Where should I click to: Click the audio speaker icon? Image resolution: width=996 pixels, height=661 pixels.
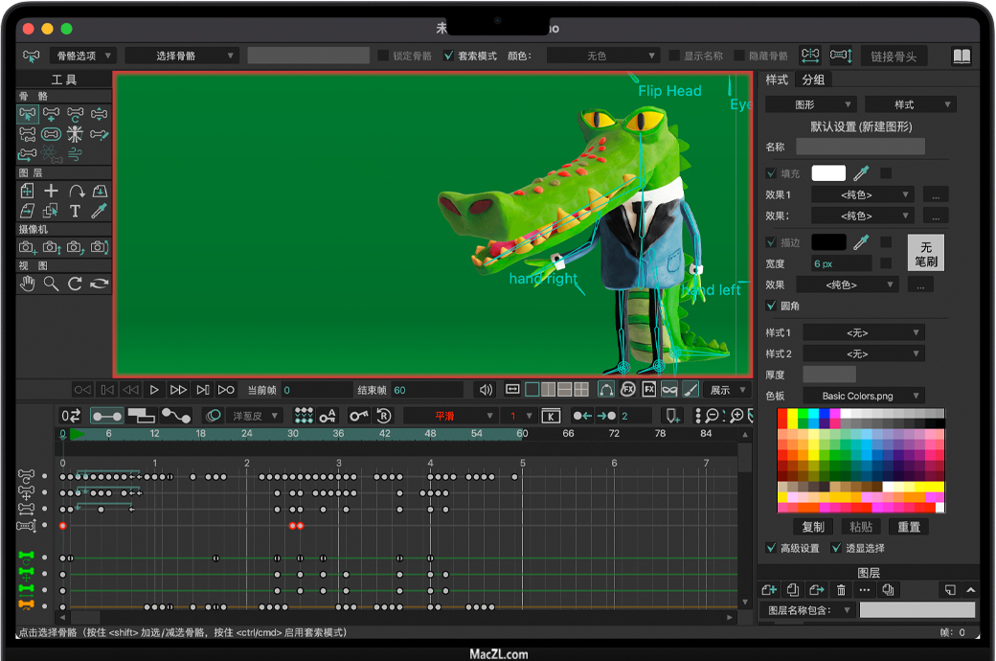[x=486, y=390]
